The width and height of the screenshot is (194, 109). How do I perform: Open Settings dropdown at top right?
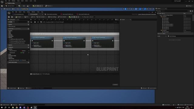click(189, 6)
